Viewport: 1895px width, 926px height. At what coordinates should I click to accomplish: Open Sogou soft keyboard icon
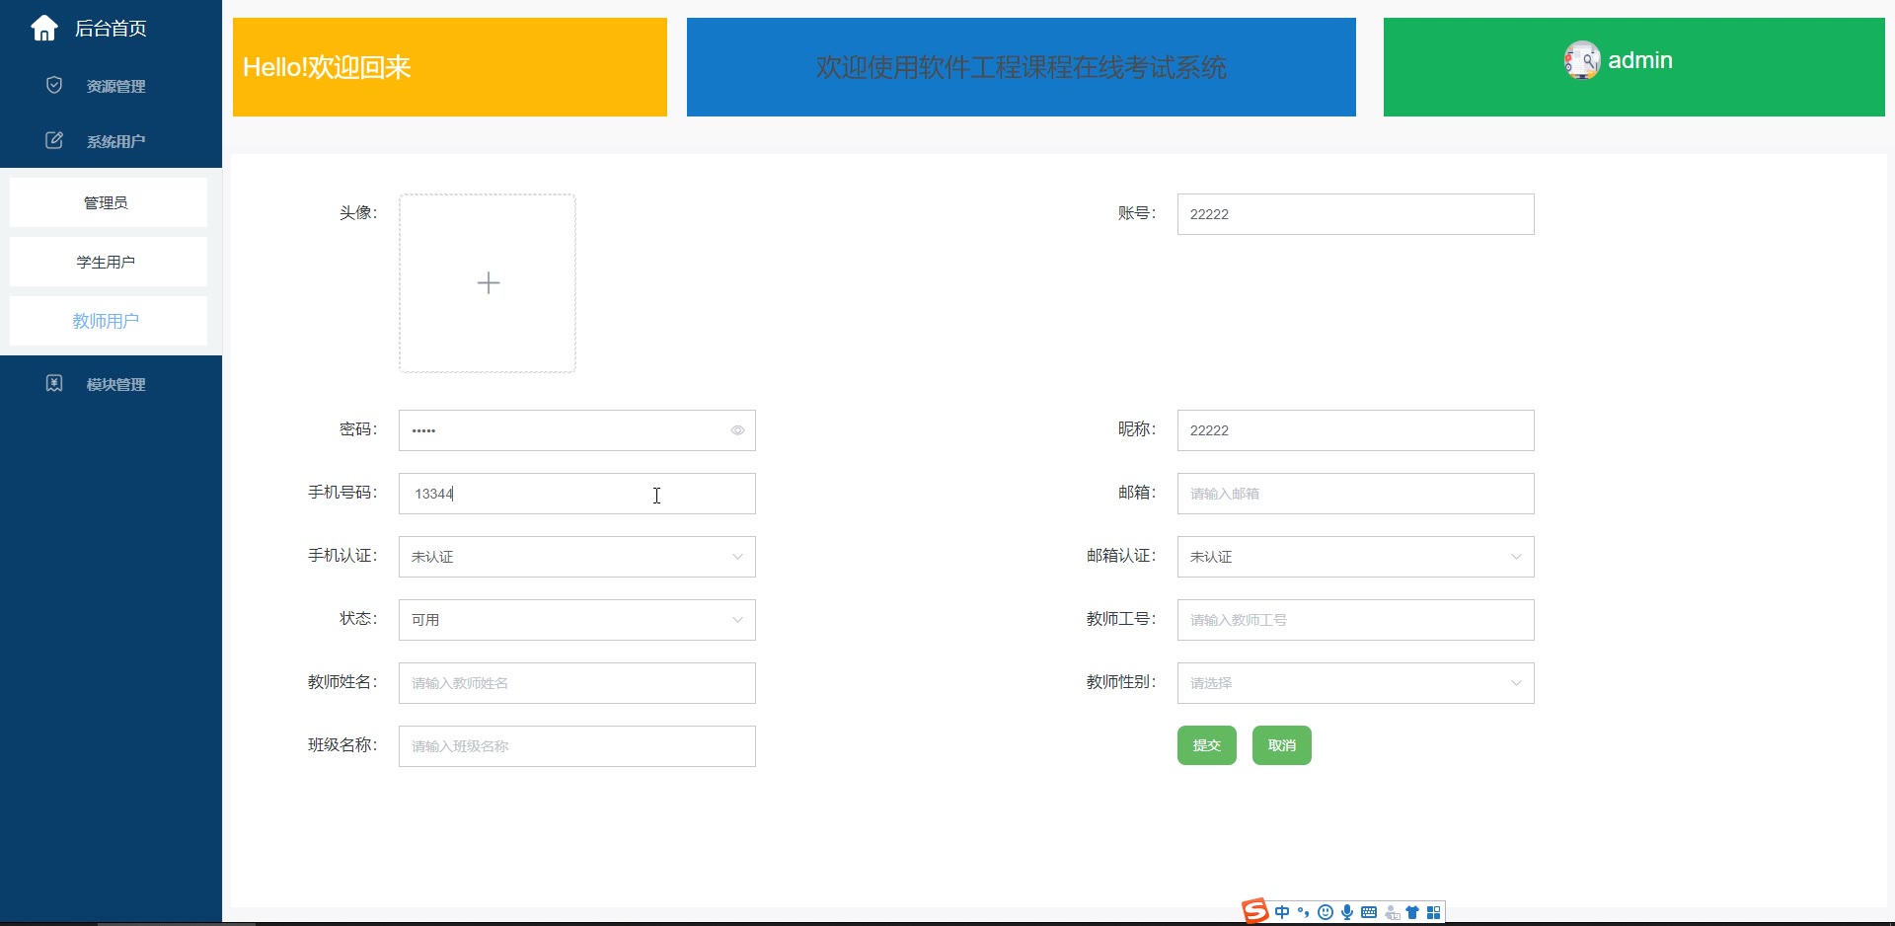tap(1369, 912)
